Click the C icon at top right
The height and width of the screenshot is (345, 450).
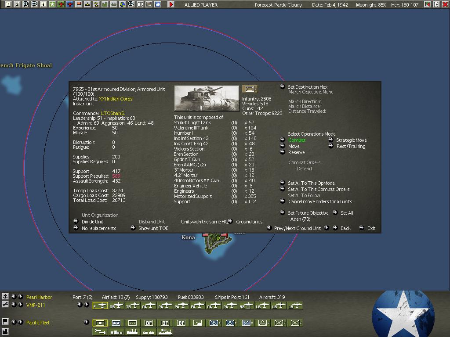point(436,4)
